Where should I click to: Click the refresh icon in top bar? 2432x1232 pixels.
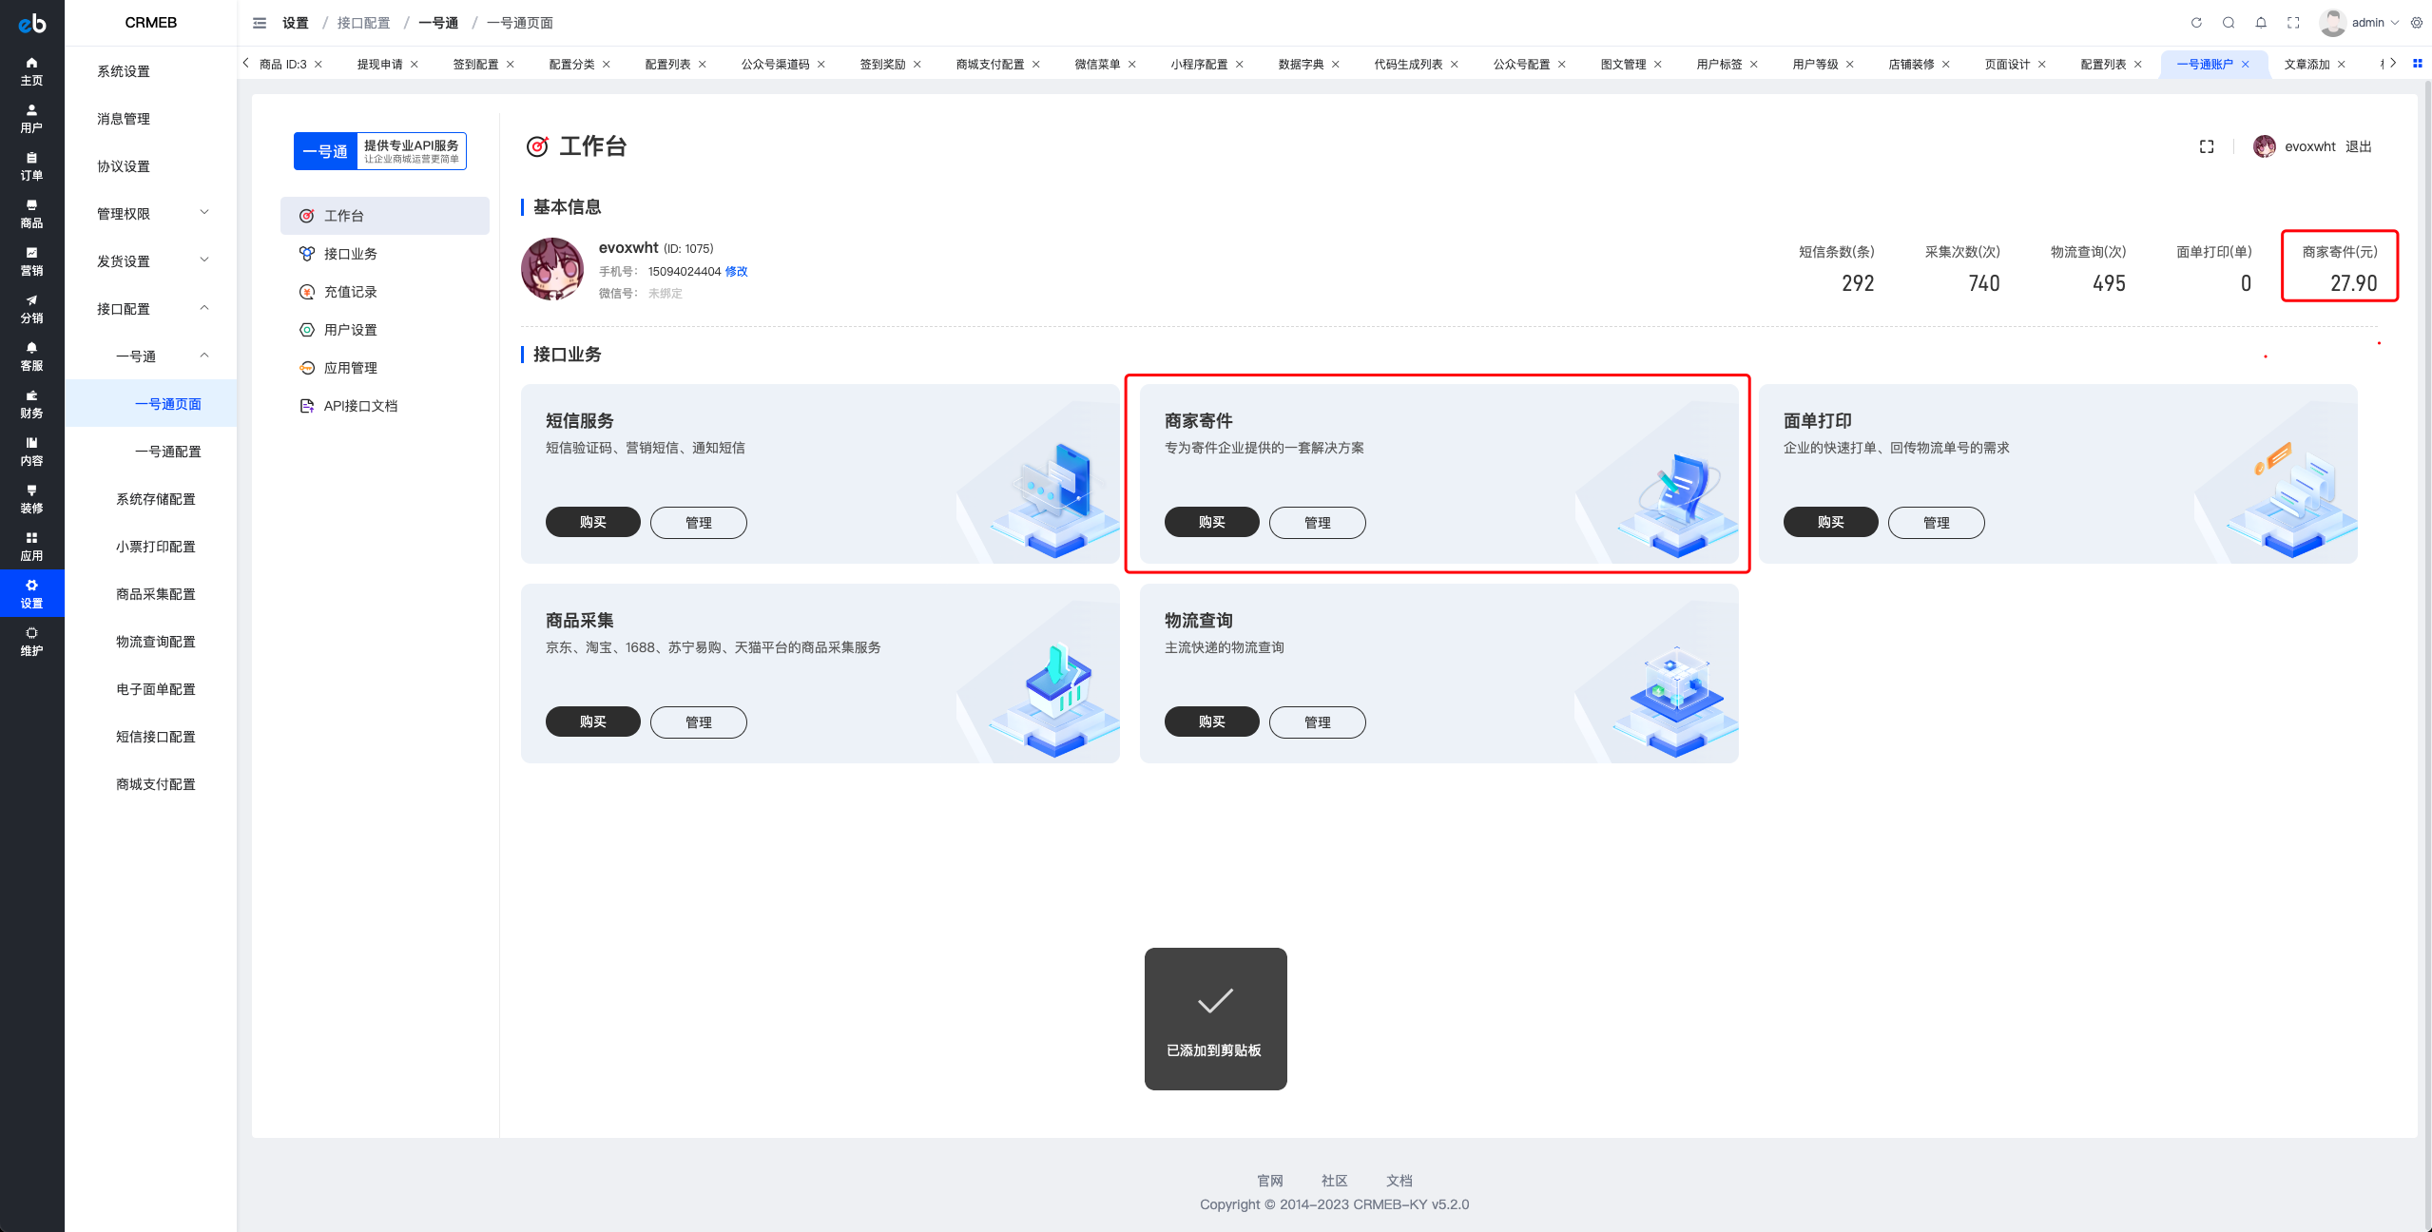coord(2196,23)
